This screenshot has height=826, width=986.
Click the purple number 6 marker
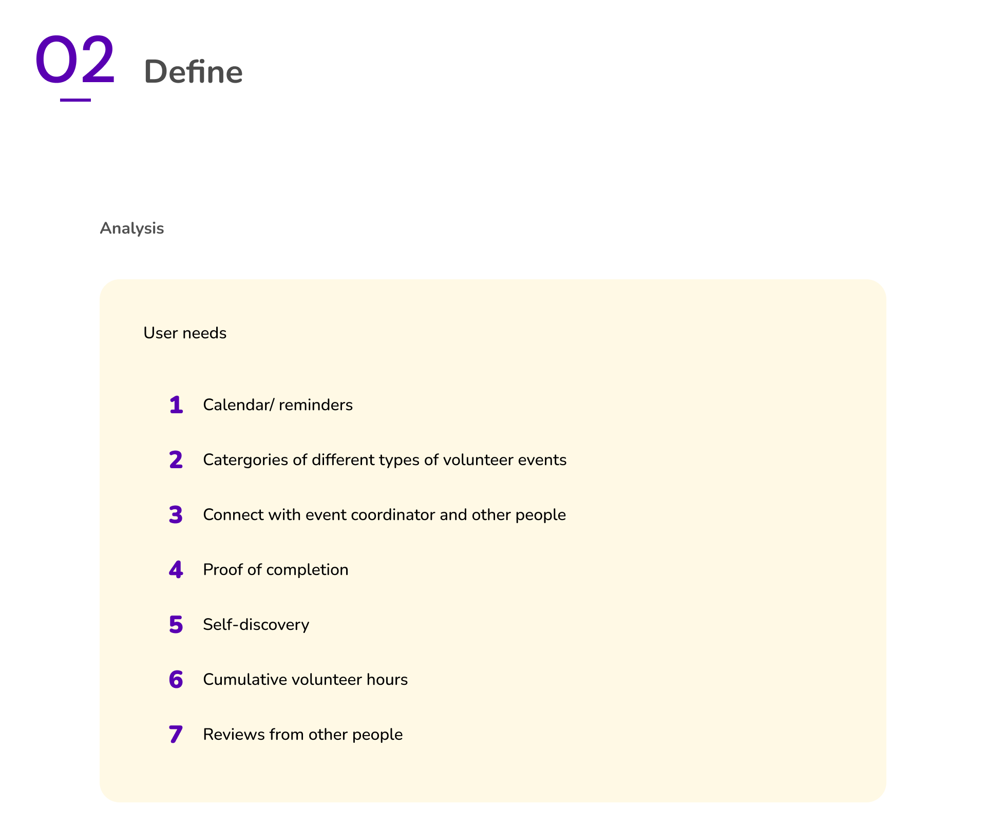pyautogui.click(x=176, y=680)
